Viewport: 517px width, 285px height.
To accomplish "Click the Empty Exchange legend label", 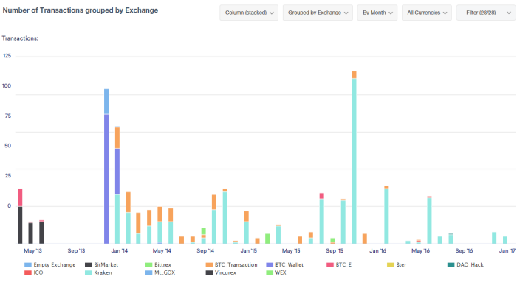I will point(55,264).
